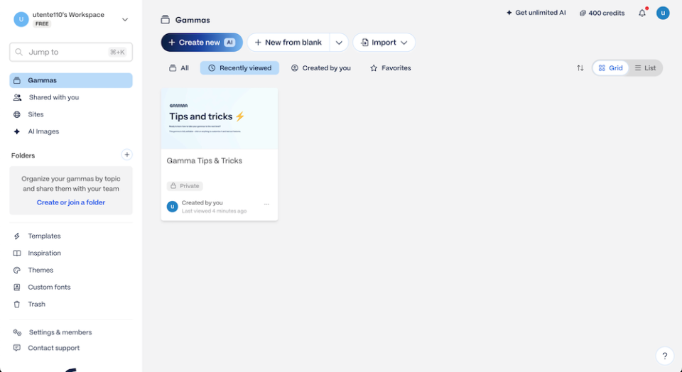Select the All filter tab

coord(179,68)
